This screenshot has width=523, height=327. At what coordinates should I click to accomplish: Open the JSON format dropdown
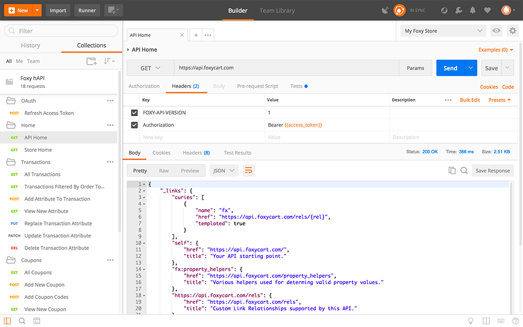pyautogui.click(x=224, y=171)
